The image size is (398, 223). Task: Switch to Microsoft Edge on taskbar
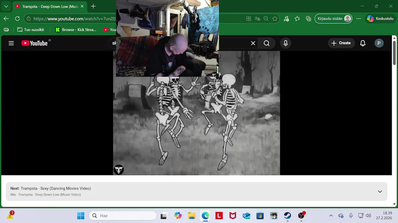tap(205, 216)
